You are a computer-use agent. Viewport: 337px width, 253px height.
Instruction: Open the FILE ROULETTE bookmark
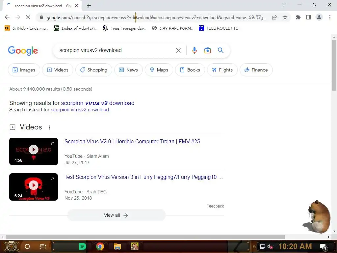(x=219, y=28)
